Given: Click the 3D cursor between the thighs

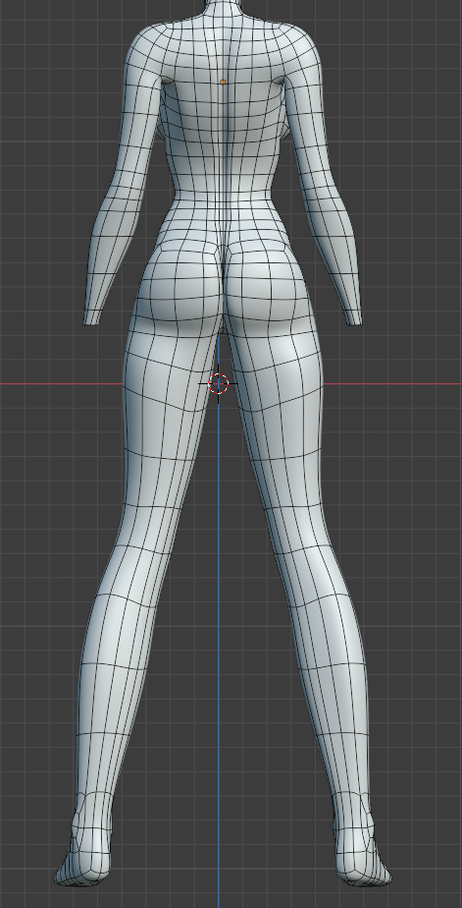Looking at the screenshot, I should [218, 383].
